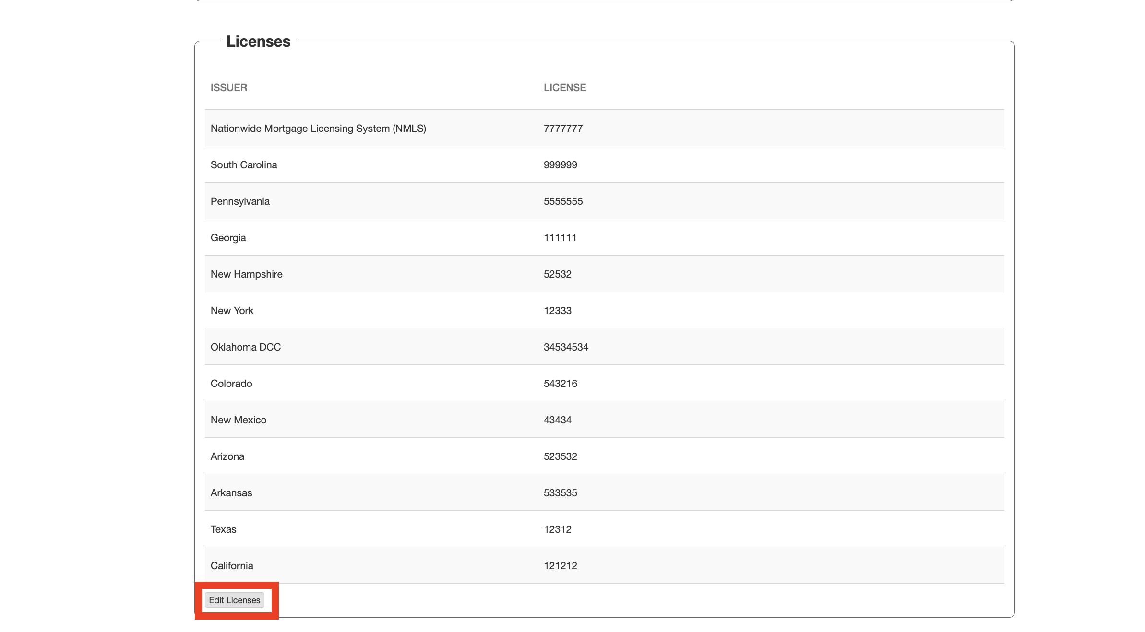Viewport: 1145px width, 632px height.
Task: Click the Texas issuer cell
Action: point(223,529)
